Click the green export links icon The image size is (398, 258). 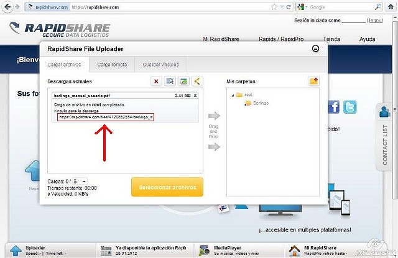click(x=183, y=81)
